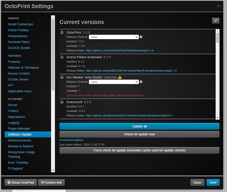Click the versions list scrollbar down arrow
The height and width of the screenshot is (192, 227).
pyautogui.click(x=217, y=118)
